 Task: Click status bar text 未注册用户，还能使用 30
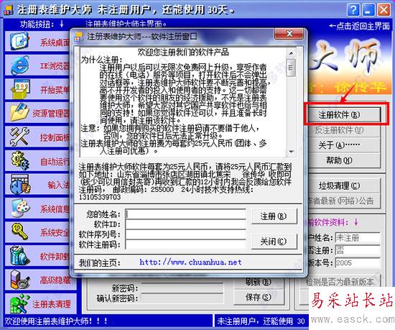coord(261,321)
